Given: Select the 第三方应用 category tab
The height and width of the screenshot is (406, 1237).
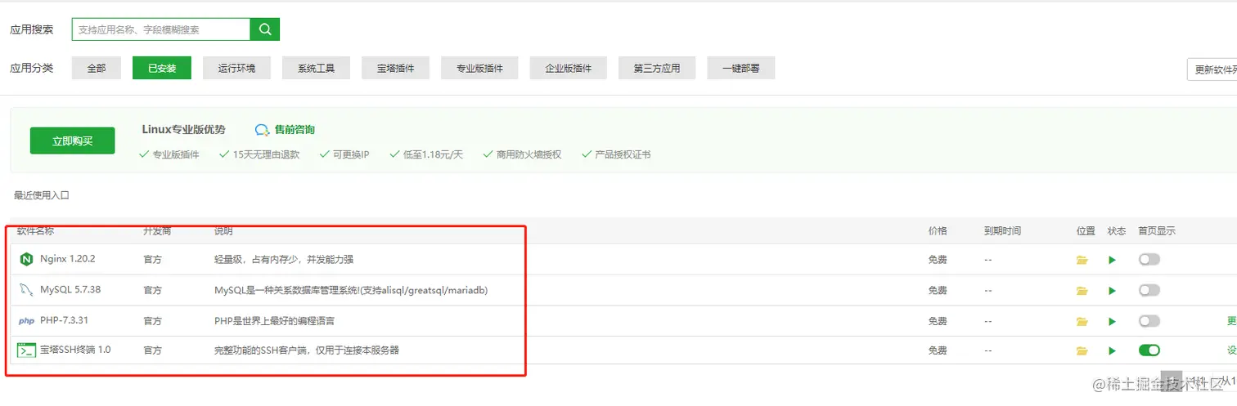Looking at the screenshot, I should tap(657, 68).
